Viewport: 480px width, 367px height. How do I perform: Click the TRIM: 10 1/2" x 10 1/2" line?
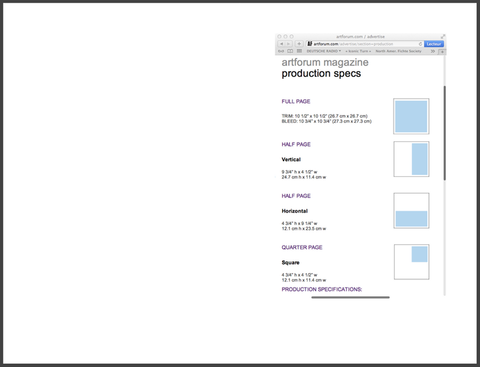pos(325,116)
